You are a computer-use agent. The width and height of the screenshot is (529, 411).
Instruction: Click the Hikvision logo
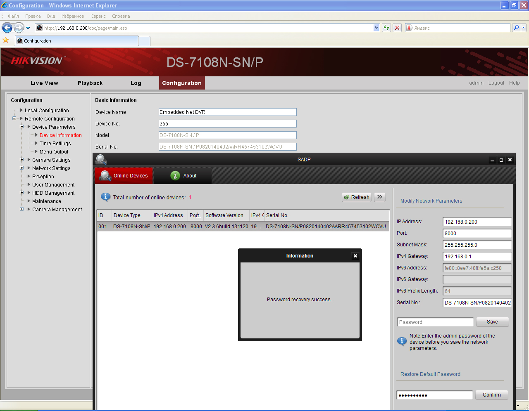(37, 61)
